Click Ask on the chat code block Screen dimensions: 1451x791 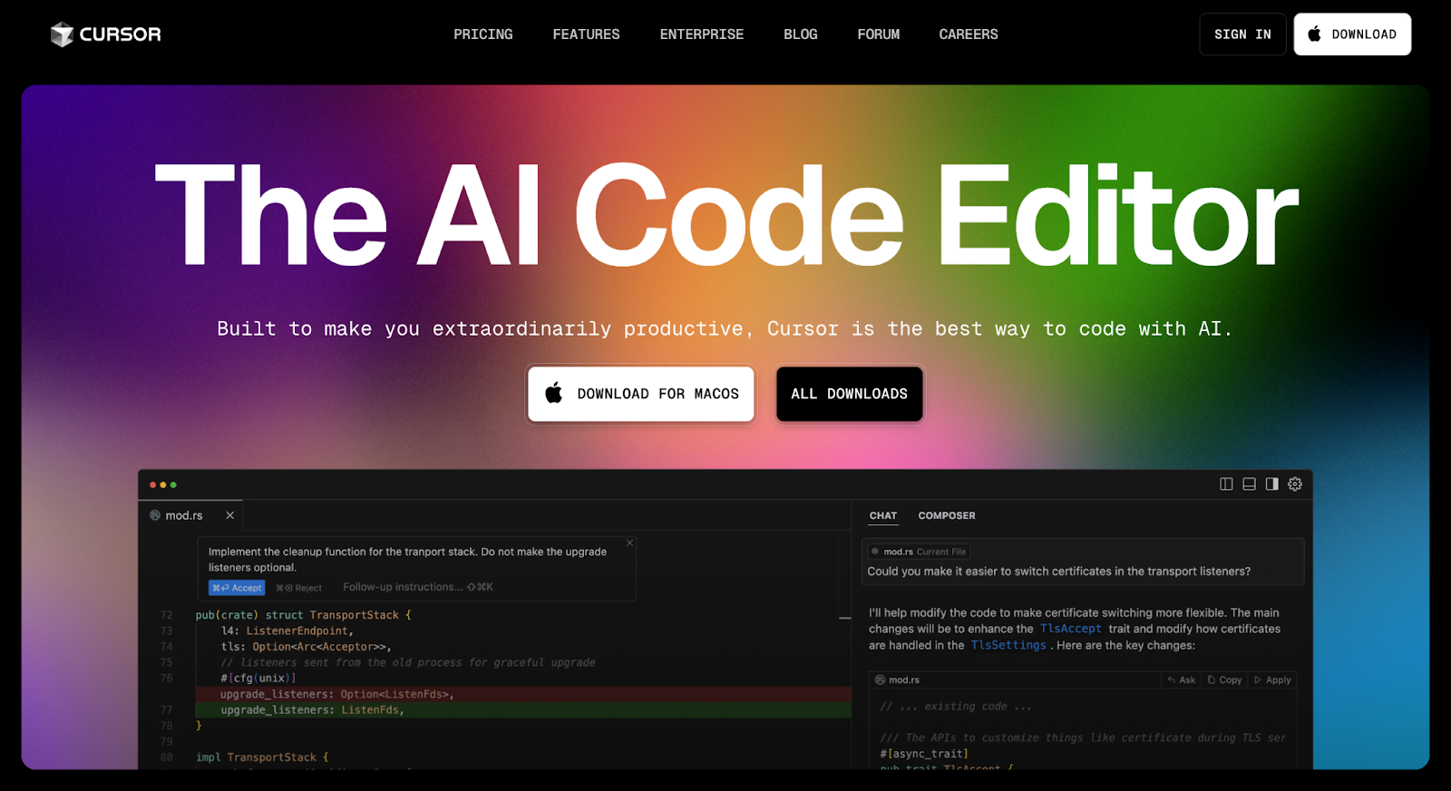click(1182, 679)
